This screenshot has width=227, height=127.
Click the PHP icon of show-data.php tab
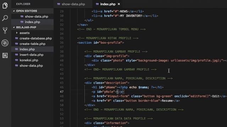tap(59, 4)
